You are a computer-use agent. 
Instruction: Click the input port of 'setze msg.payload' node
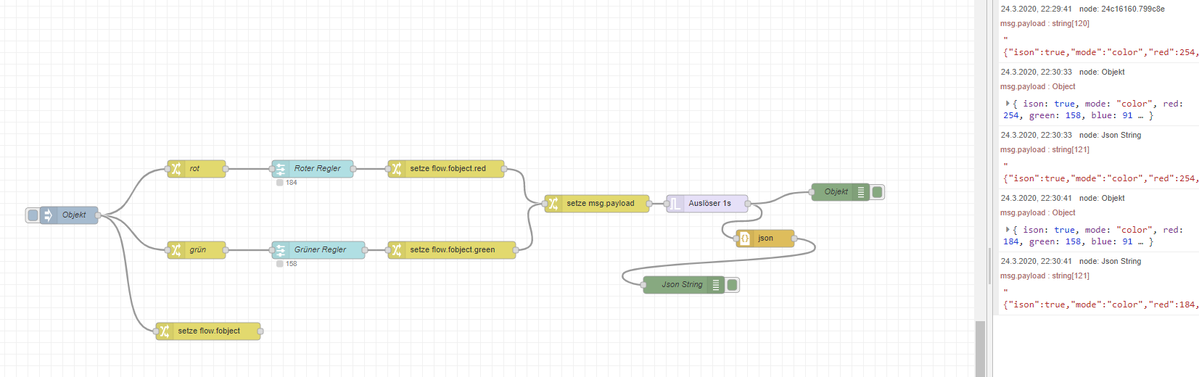point(545,204)
